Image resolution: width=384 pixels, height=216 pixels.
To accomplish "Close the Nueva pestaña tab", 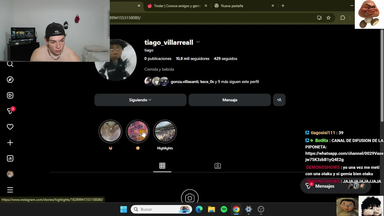I will [273, 6].
